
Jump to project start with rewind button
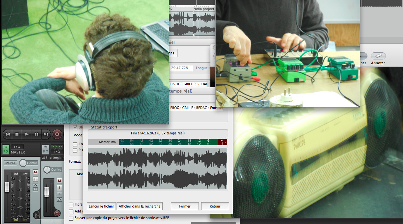tap(8, 134)
